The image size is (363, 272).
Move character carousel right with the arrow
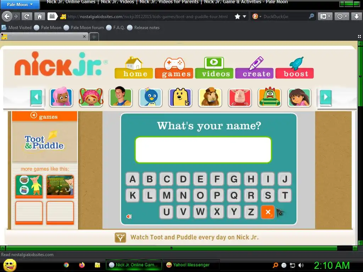pyautogui.click(x=326, y=97)
